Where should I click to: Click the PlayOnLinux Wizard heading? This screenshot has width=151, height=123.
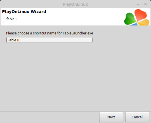click(x=24, y=12)
